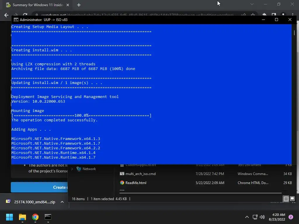Show hidden system tray icons
The height and width of the screenshot is (224, 299).
(x=247, y=217)
